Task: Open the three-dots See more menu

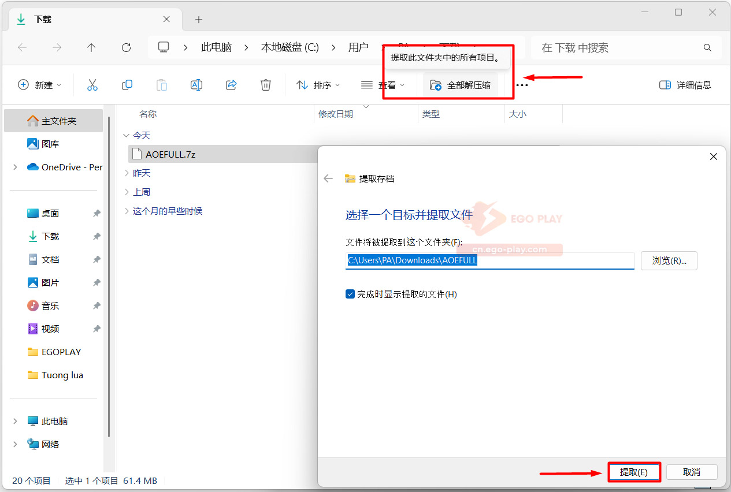Action: (522, 85)
